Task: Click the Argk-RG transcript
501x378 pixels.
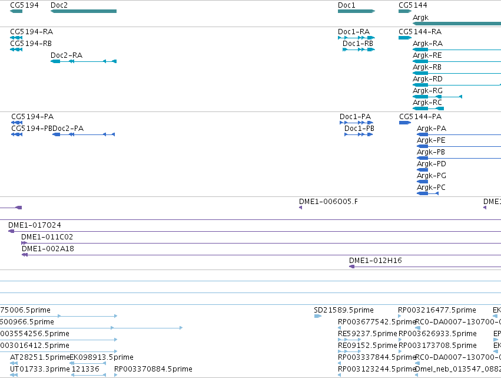Action: click(437, 97)
